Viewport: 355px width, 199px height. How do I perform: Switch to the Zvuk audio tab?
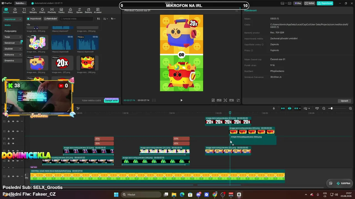(15, 11)
